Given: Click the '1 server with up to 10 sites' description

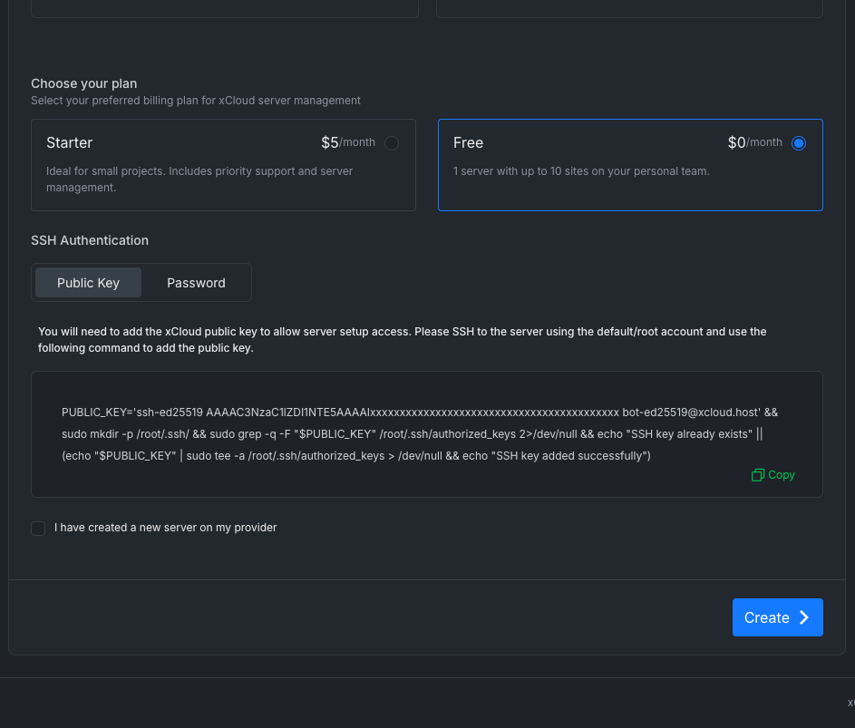Looking at the screenshot, I should pos(581,171).
